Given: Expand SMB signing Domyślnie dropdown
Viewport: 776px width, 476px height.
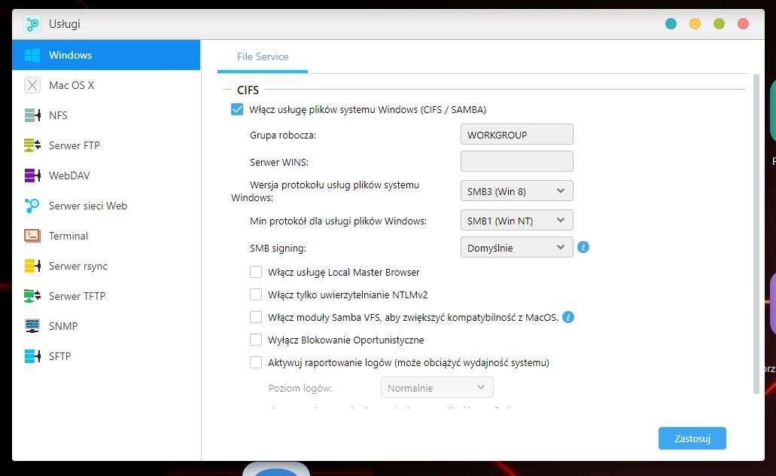Looking at the screenshot, I should [516, 247].
